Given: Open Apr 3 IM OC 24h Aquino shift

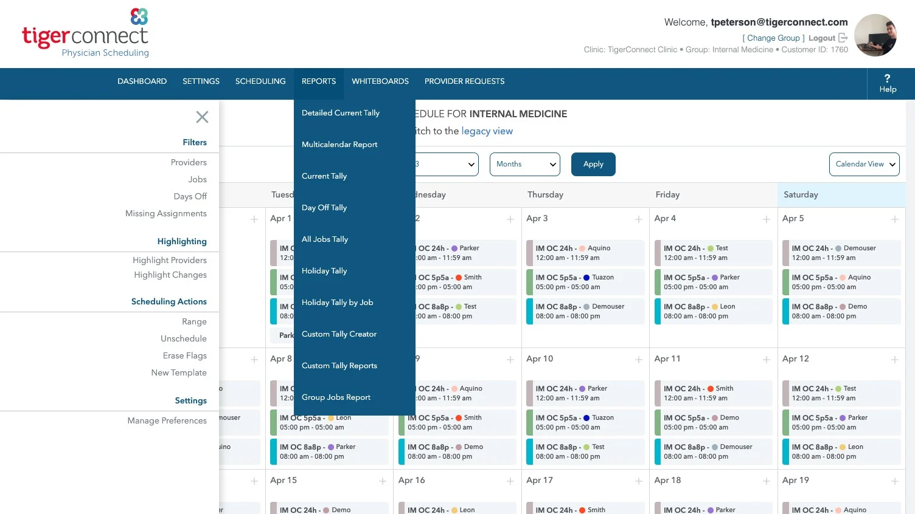Looking at the screenshot, I should (585, 253).
